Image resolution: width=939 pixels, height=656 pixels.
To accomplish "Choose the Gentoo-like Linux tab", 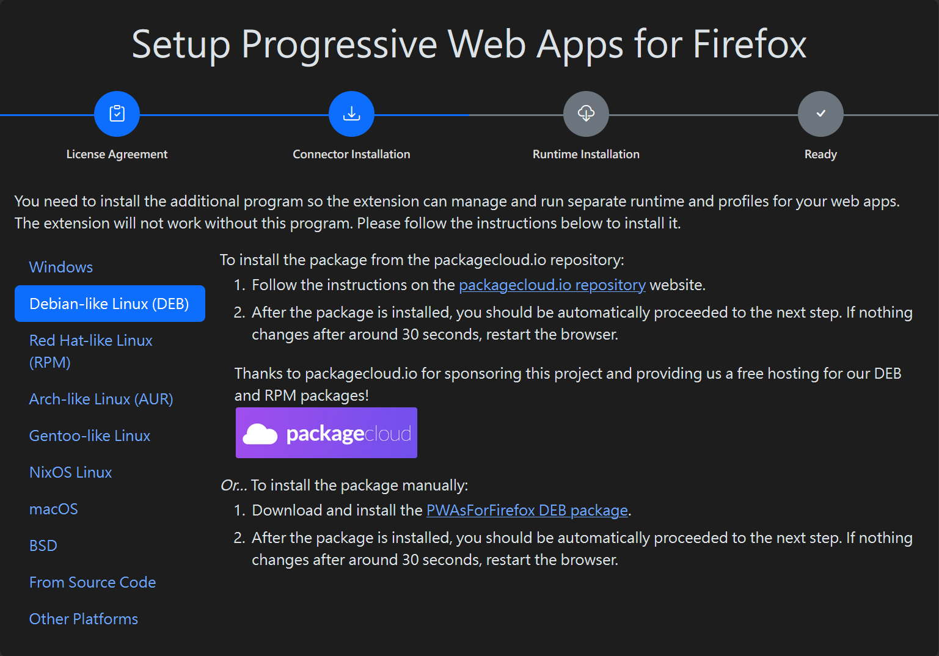I will click(90, 436).
